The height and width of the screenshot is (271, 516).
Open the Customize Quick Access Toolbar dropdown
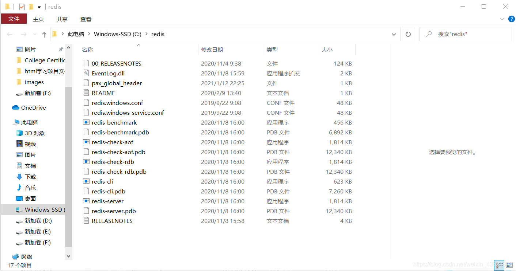point(39,7)
